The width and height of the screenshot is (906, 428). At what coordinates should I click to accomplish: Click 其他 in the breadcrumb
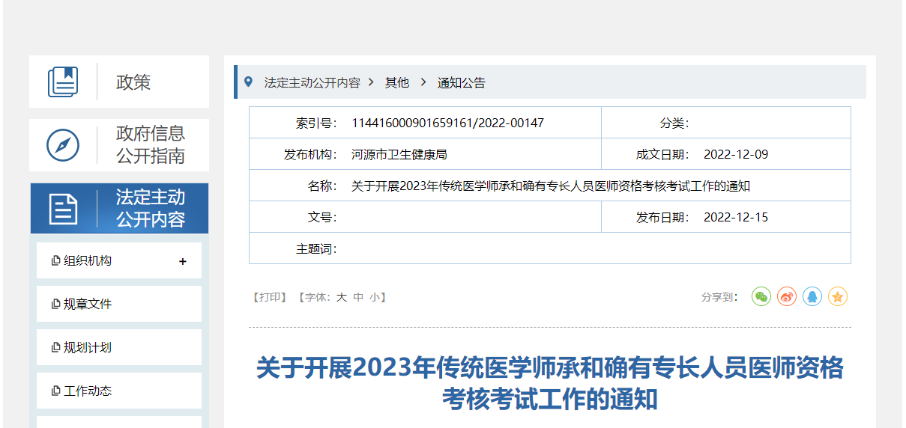(397, 82)
